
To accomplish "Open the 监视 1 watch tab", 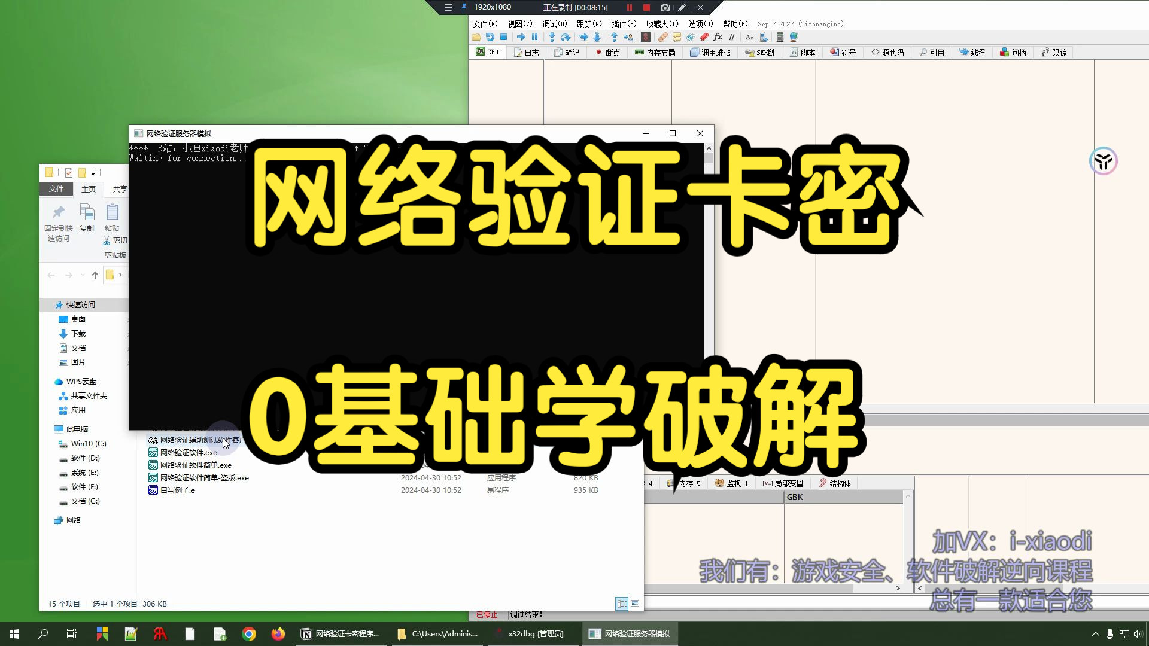I will 732,483.
